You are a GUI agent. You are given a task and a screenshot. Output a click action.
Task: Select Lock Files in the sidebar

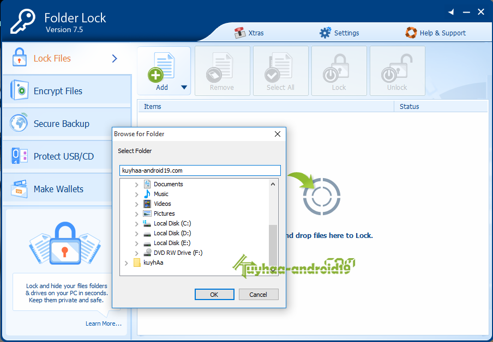tap(67, 58)
